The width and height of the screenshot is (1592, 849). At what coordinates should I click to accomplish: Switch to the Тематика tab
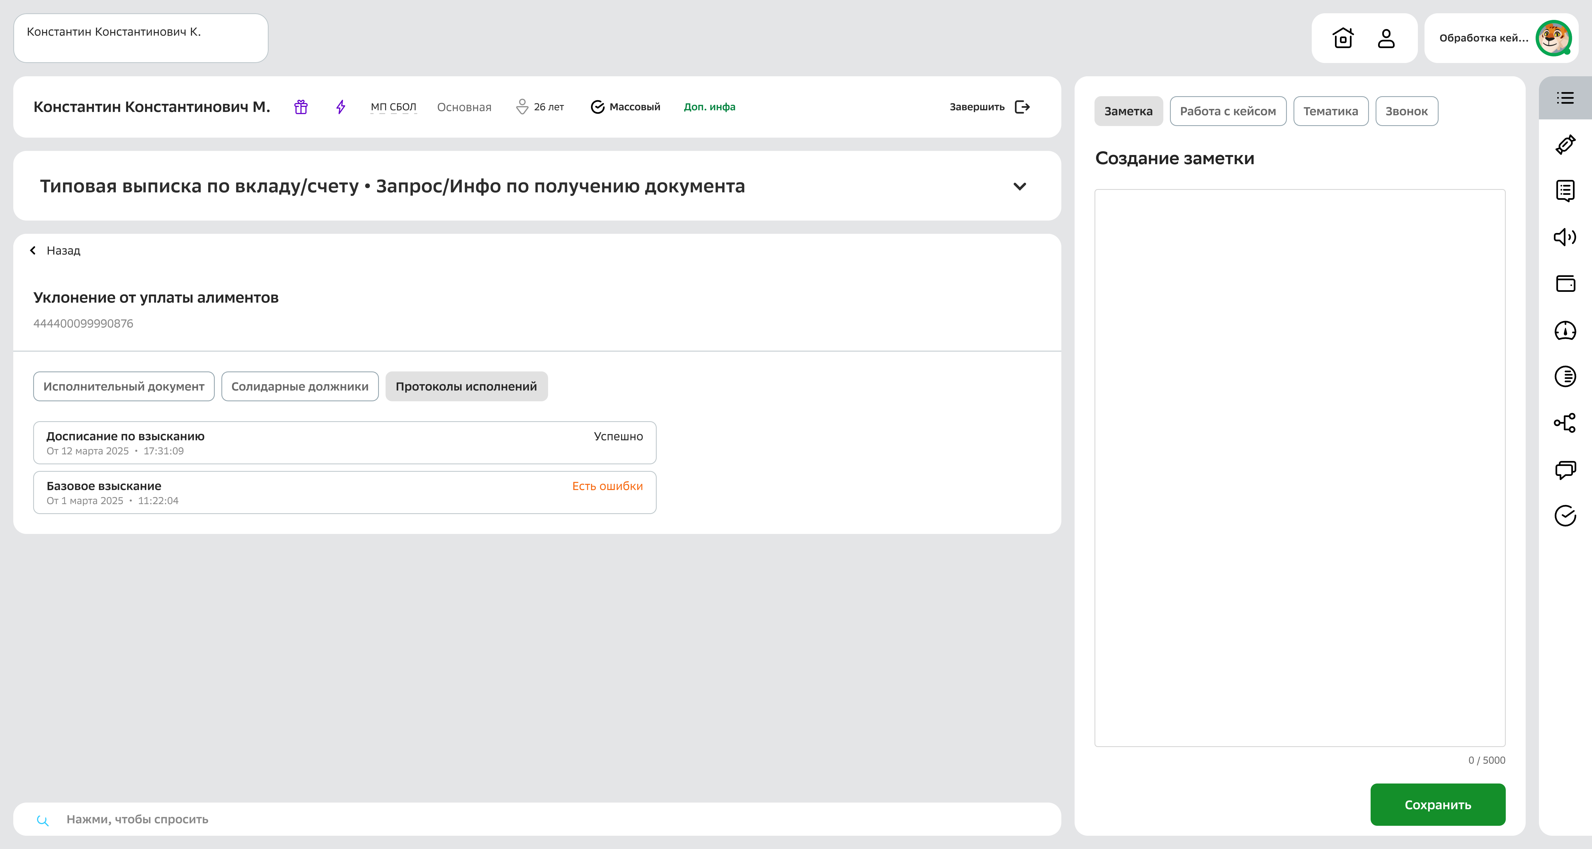tap(1330, 111)
